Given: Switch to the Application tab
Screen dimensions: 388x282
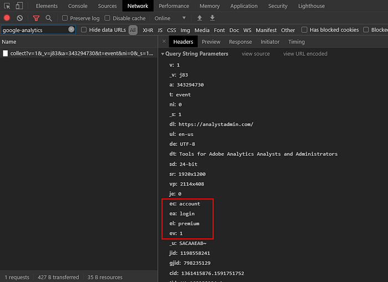Looking at the screenshot, I should [x=244, y=6].
